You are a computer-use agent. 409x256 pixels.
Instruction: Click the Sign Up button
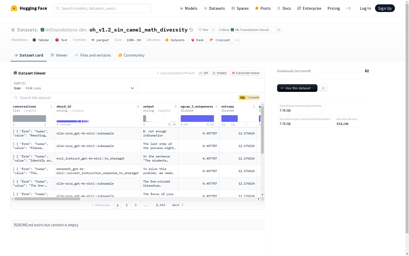(x=385, y=8)
